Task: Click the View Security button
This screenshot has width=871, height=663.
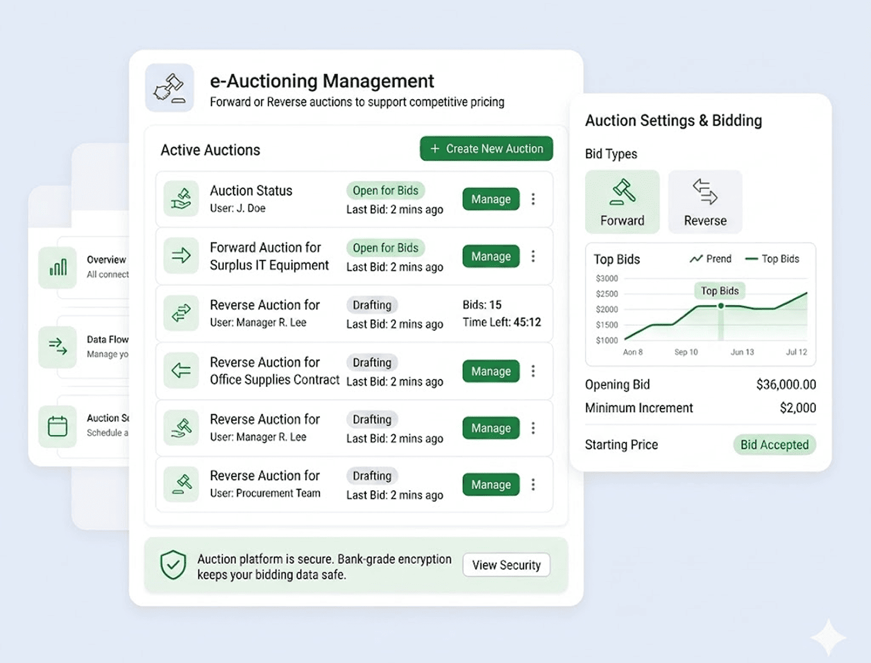Action: (506, 565)
